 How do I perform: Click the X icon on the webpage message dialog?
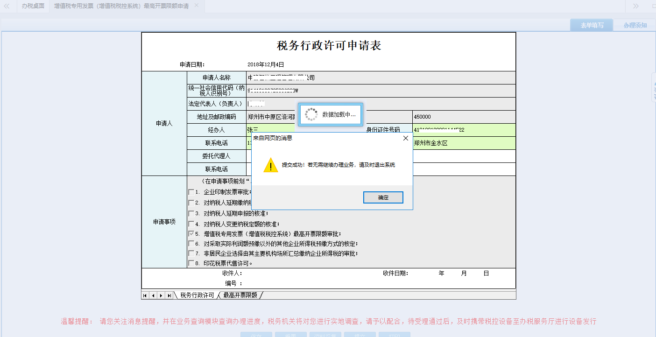click(x=405, y=138)
